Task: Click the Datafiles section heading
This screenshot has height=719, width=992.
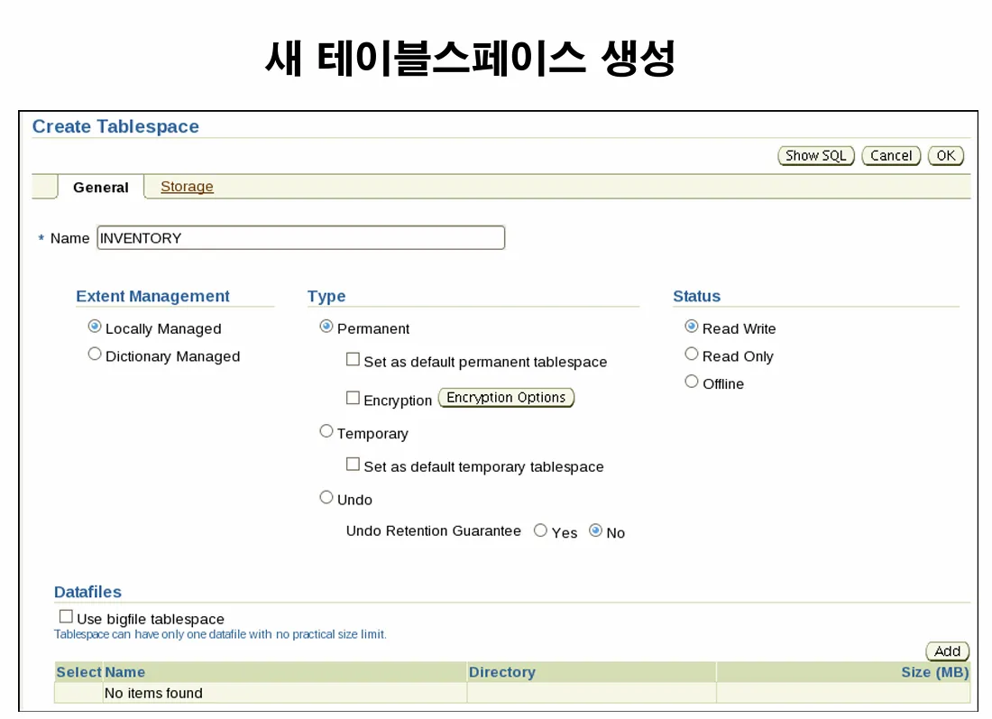Action: click(88, 592)
